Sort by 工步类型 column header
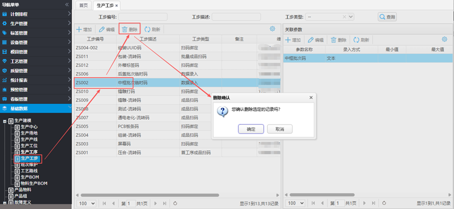This screenshot has height=209, width=454. (201, 39)
